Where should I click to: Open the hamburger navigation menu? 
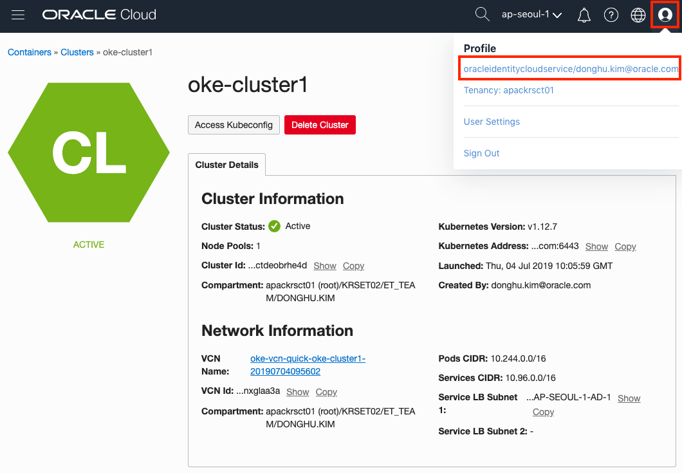18,15
